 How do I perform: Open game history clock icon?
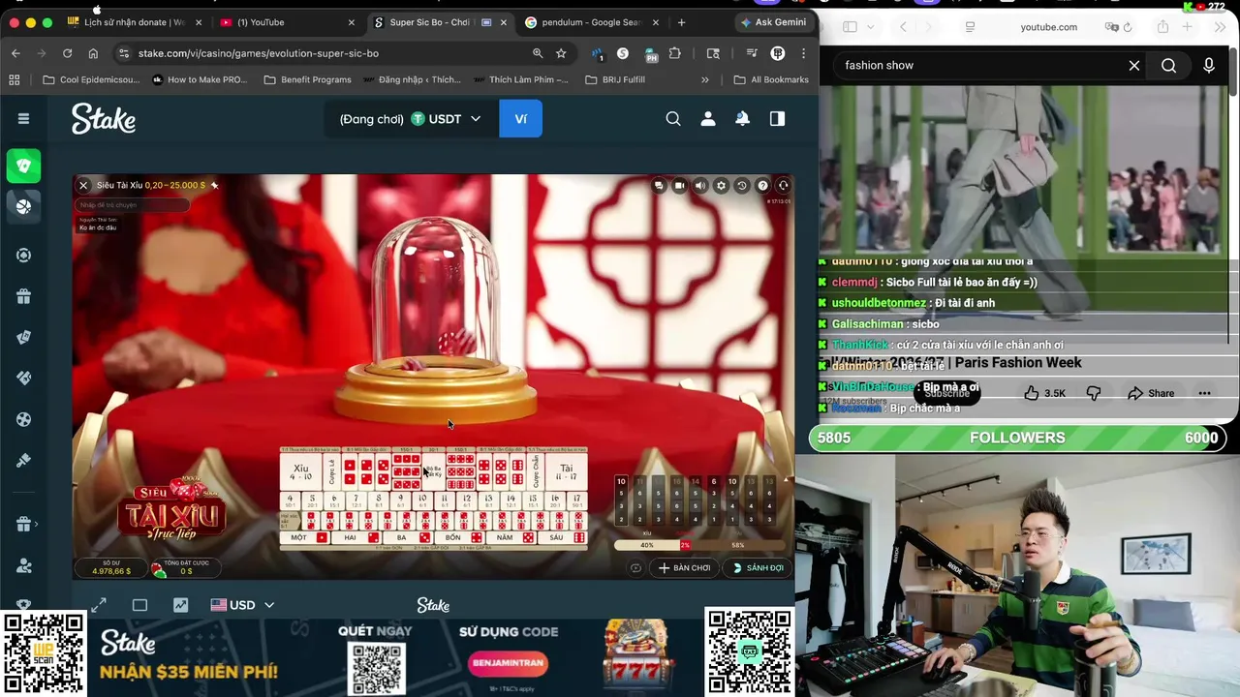click(742, 186)
